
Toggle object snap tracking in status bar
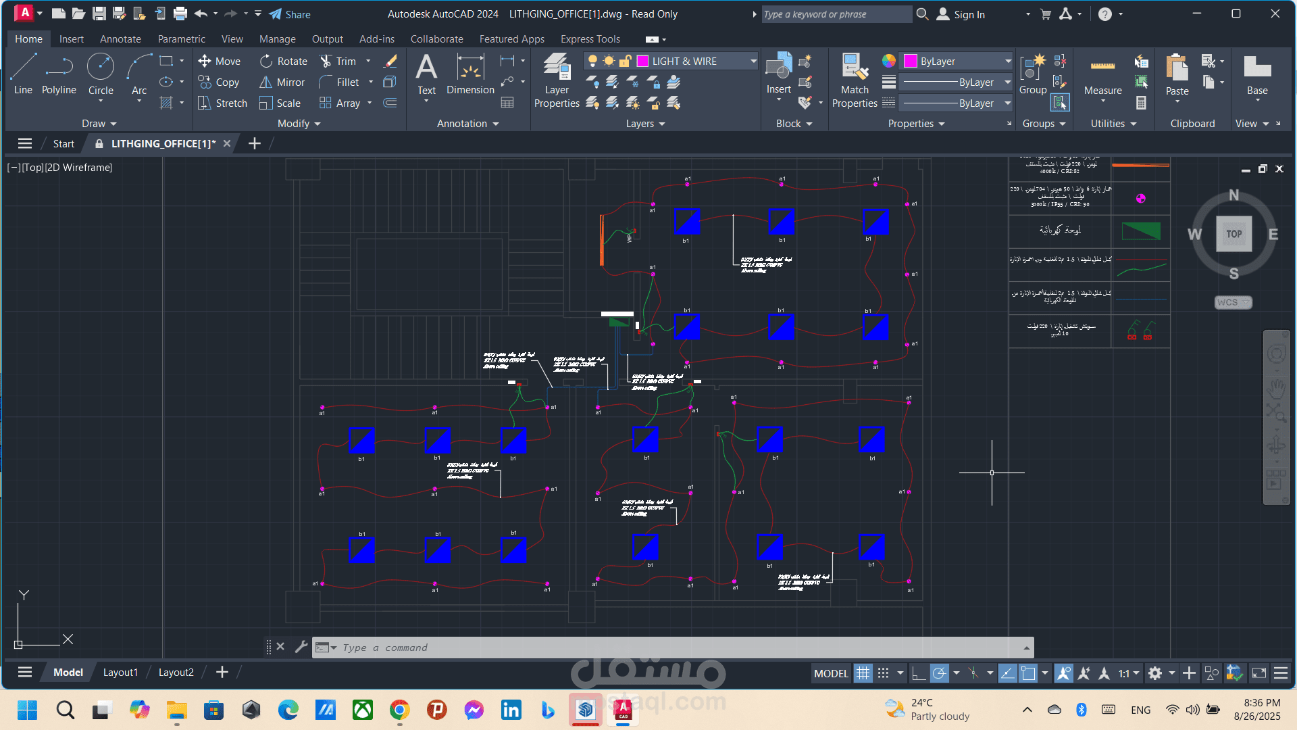[1007, 673]
